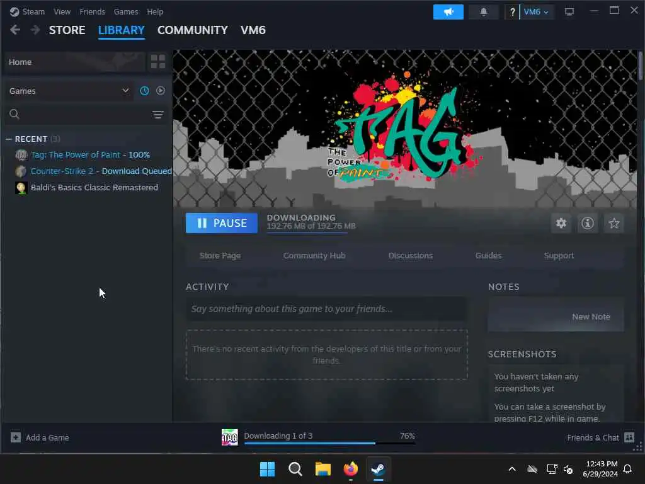Open Help menu
The width and height of the screenshot is (645, 484).
pos(155,12)
